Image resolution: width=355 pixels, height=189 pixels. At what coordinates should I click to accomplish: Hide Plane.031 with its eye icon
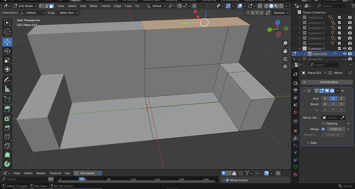[345, 54]
